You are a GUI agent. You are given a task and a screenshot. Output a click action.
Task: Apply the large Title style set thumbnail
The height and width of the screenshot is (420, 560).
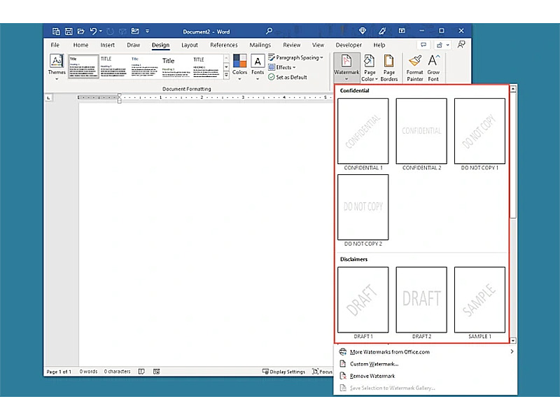[176, 66]
